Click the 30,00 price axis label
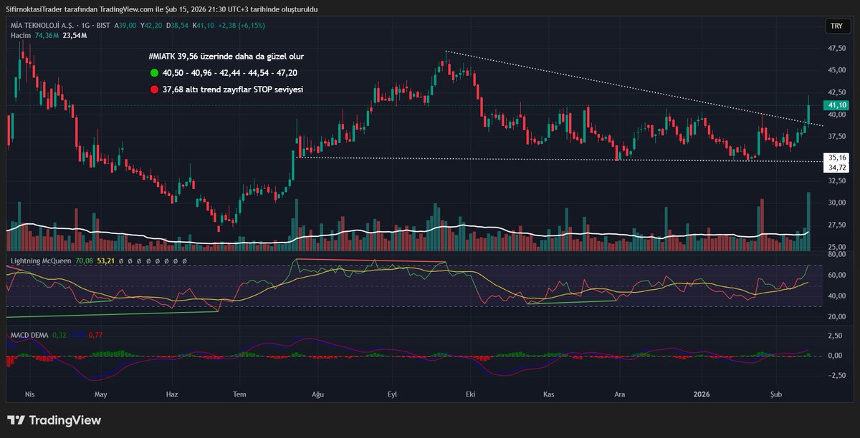860x438 pixels. (x=836, y=203)
